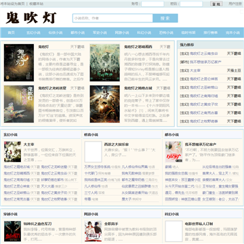Open 我不想继承万亿家产 in recommended sidebar

(205, 62)
